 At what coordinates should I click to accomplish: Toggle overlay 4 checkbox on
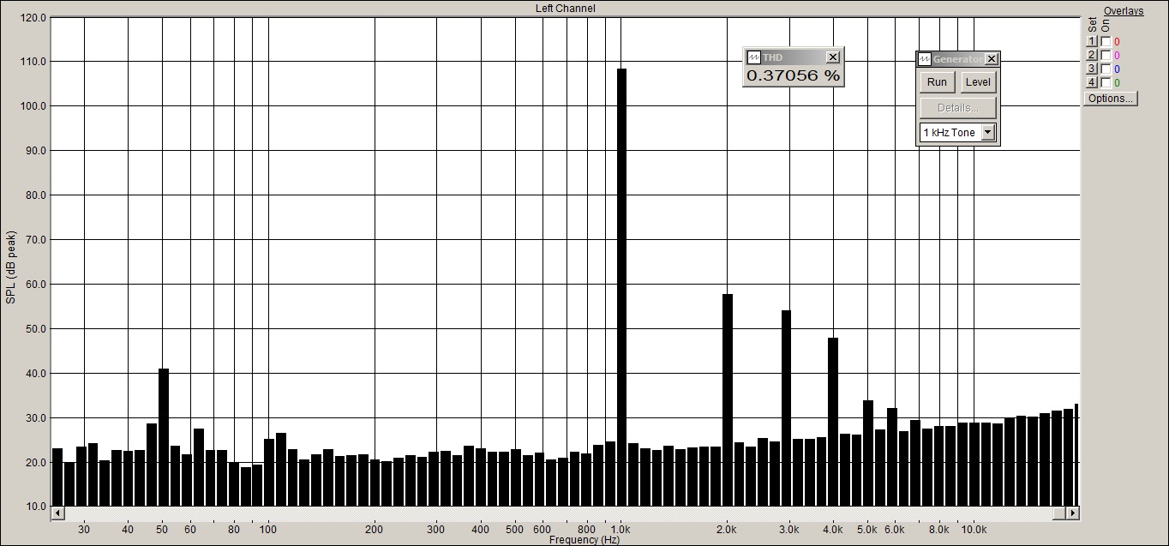pyautogui.click(x=1106, y=82)
